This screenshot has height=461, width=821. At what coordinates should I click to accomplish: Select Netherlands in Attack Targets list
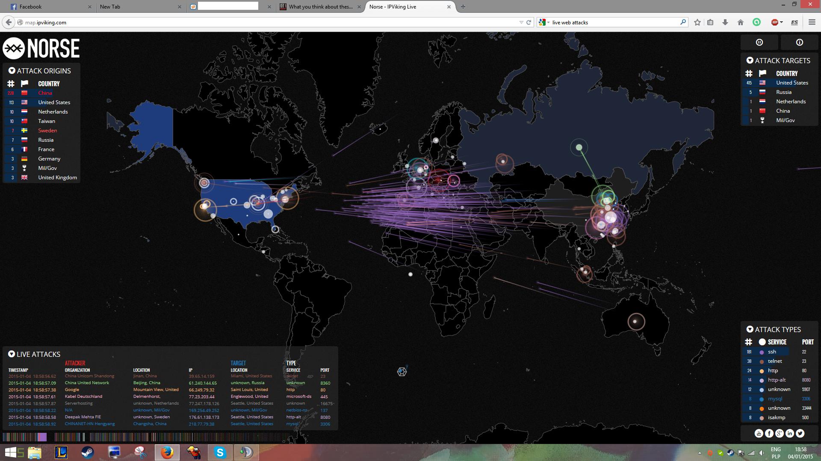point(780,102)
